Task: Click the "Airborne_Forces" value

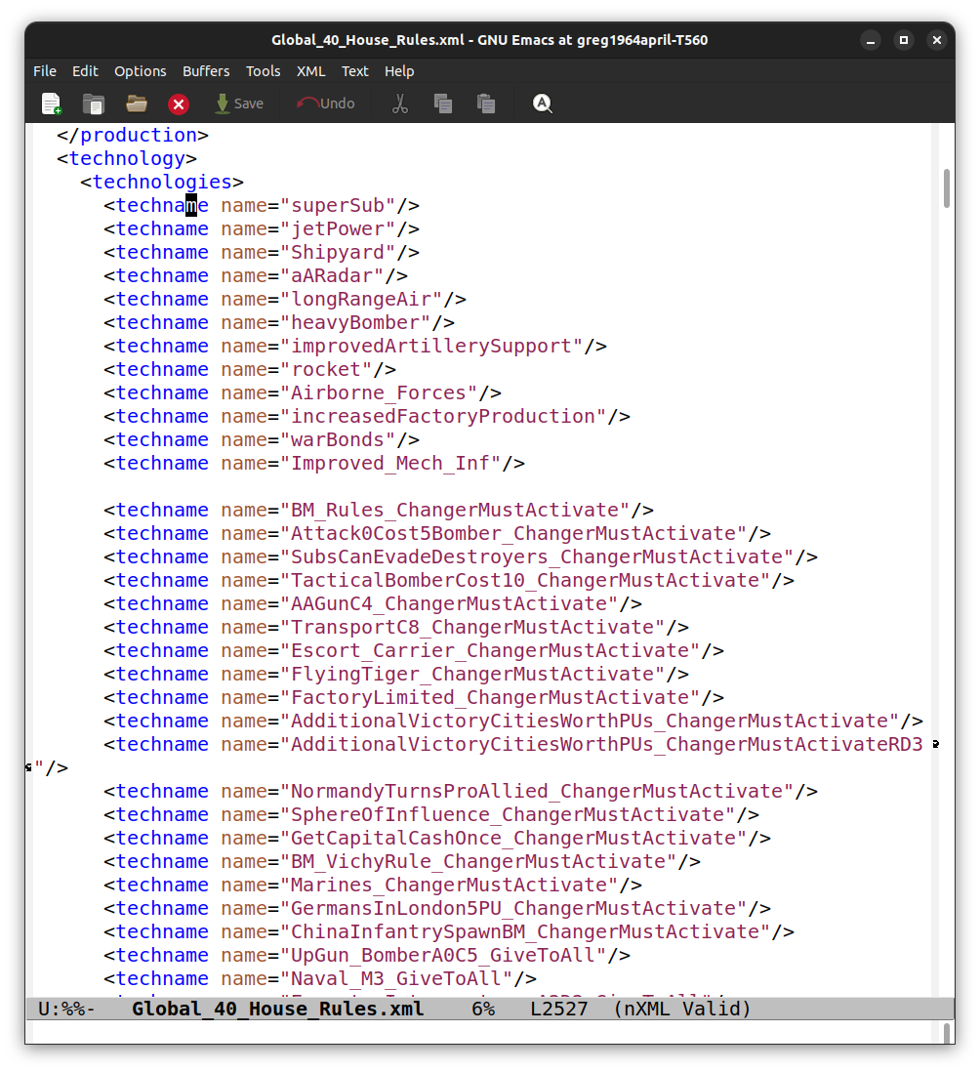Action: [x=380, y=393]
